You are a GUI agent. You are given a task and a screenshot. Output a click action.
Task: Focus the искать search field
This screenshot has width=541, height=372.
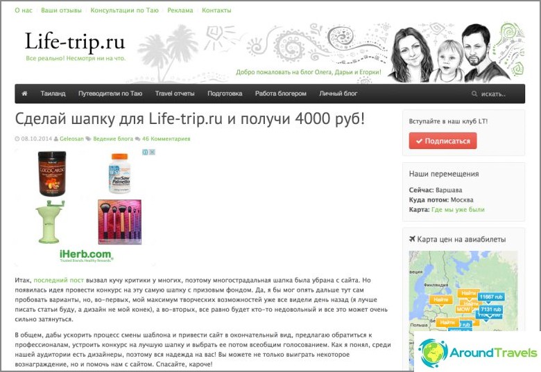click(x=493, y=94)
